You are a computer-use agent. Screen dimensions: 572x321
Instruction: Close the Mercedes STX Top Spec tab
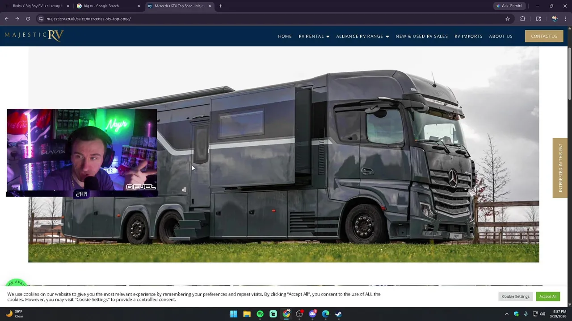tap(210, 6)
